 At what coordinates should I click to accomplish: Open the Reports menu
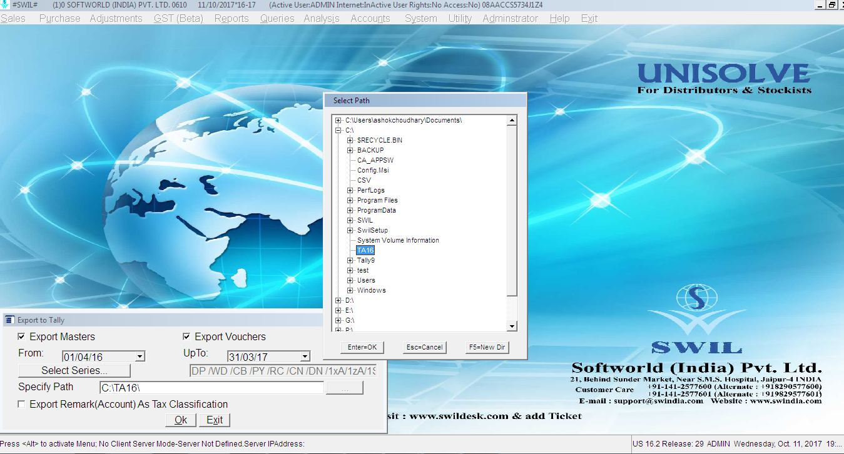coord(231,18)
